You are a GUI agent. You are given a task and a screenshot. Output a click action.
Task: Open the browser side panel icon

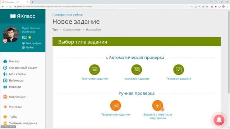coord(220,6)
